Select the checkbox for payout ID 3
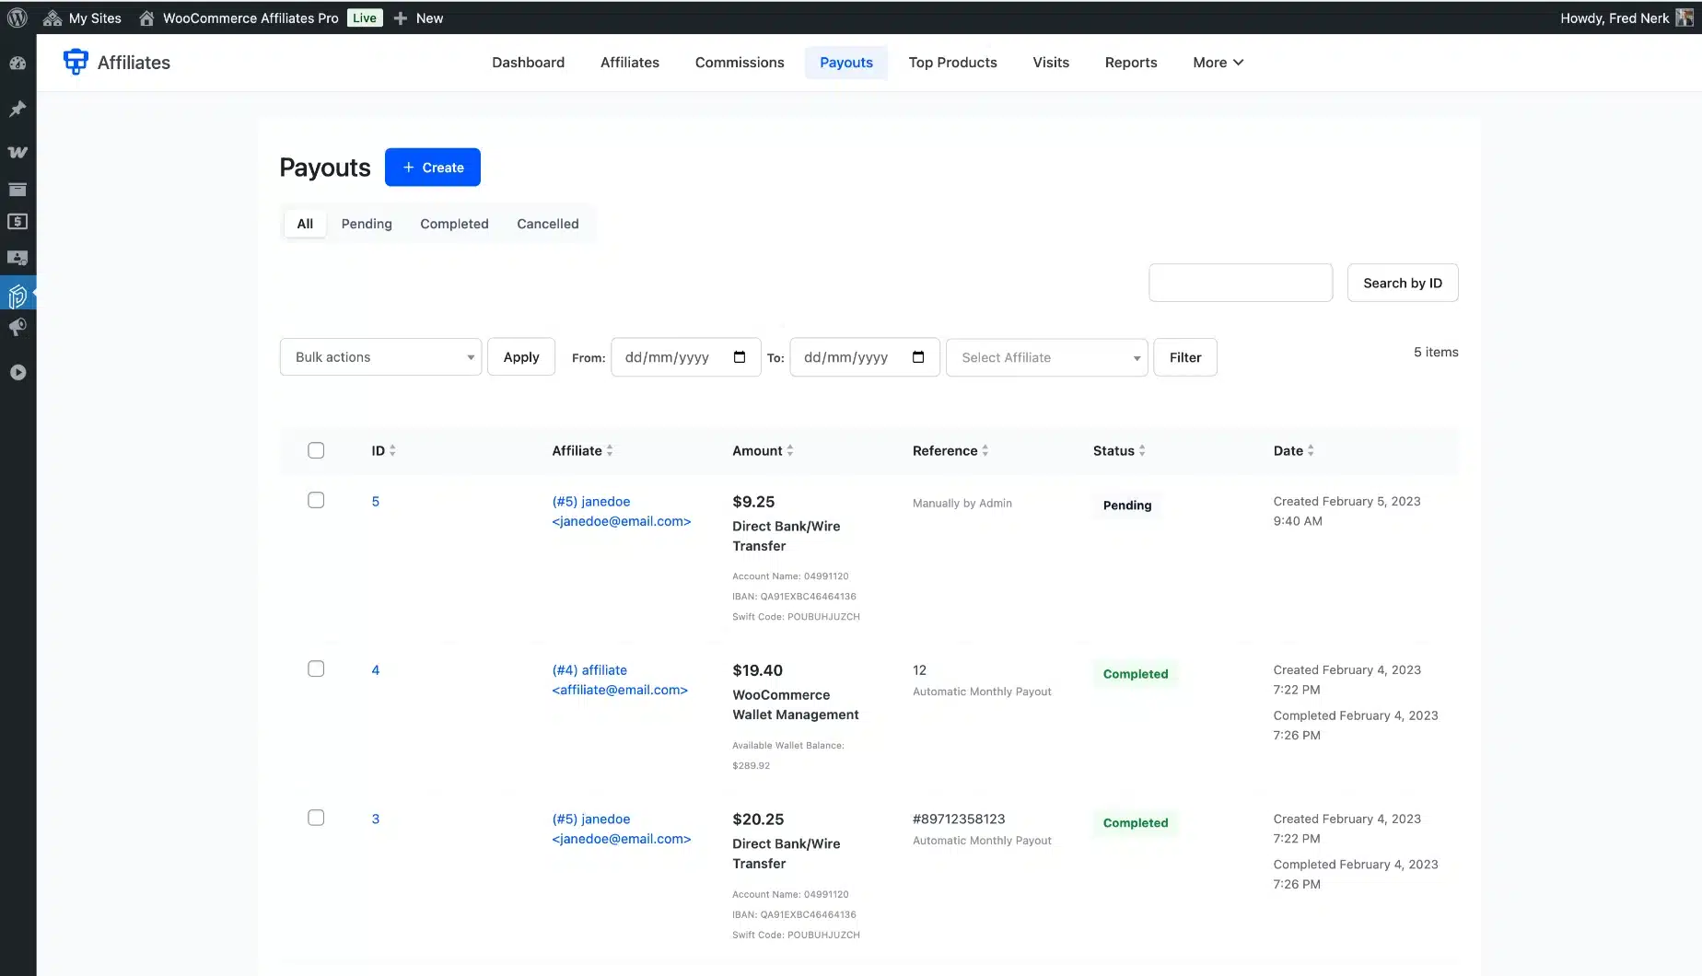 click(x=316, y=818)
